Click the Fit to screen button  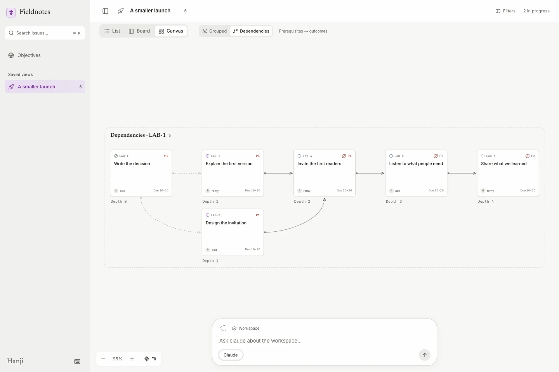[150, 359]
